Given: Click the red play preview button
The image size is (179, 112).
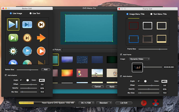Looking at the screenshot, I should point(144,103).
